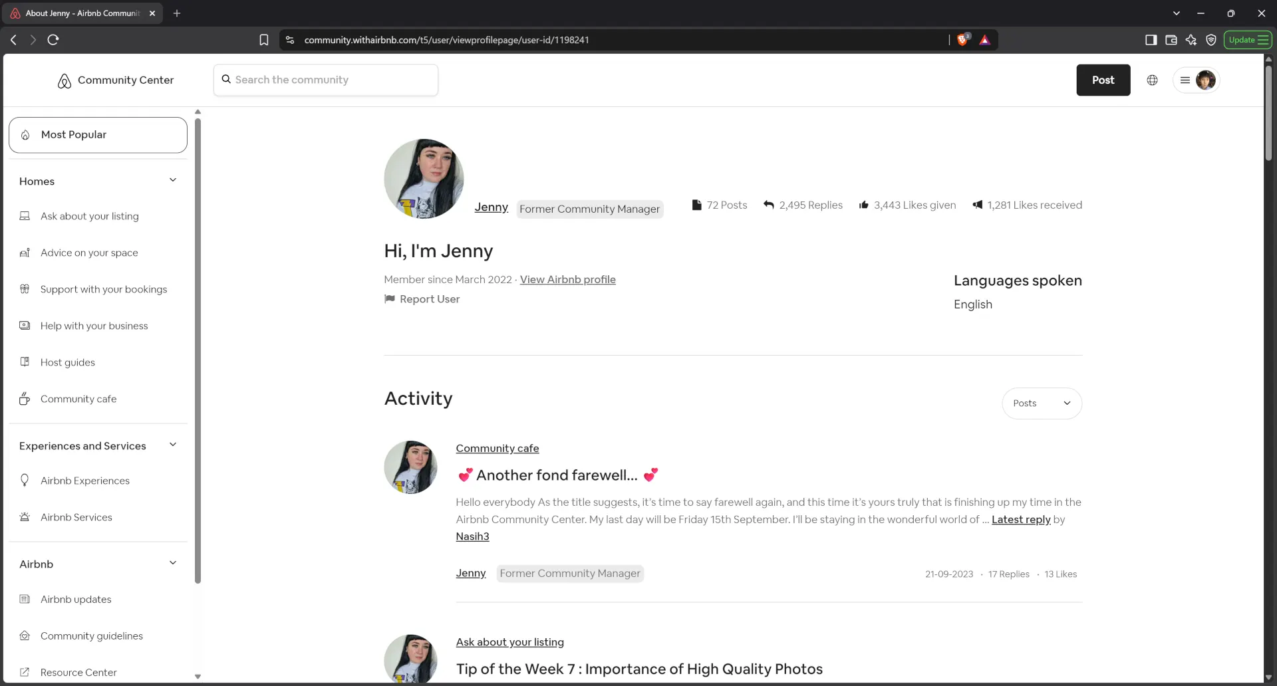Open the browser tab search dropdown arrow
The height and width of the screenshot is (686, 1277).
point(1176,13)
